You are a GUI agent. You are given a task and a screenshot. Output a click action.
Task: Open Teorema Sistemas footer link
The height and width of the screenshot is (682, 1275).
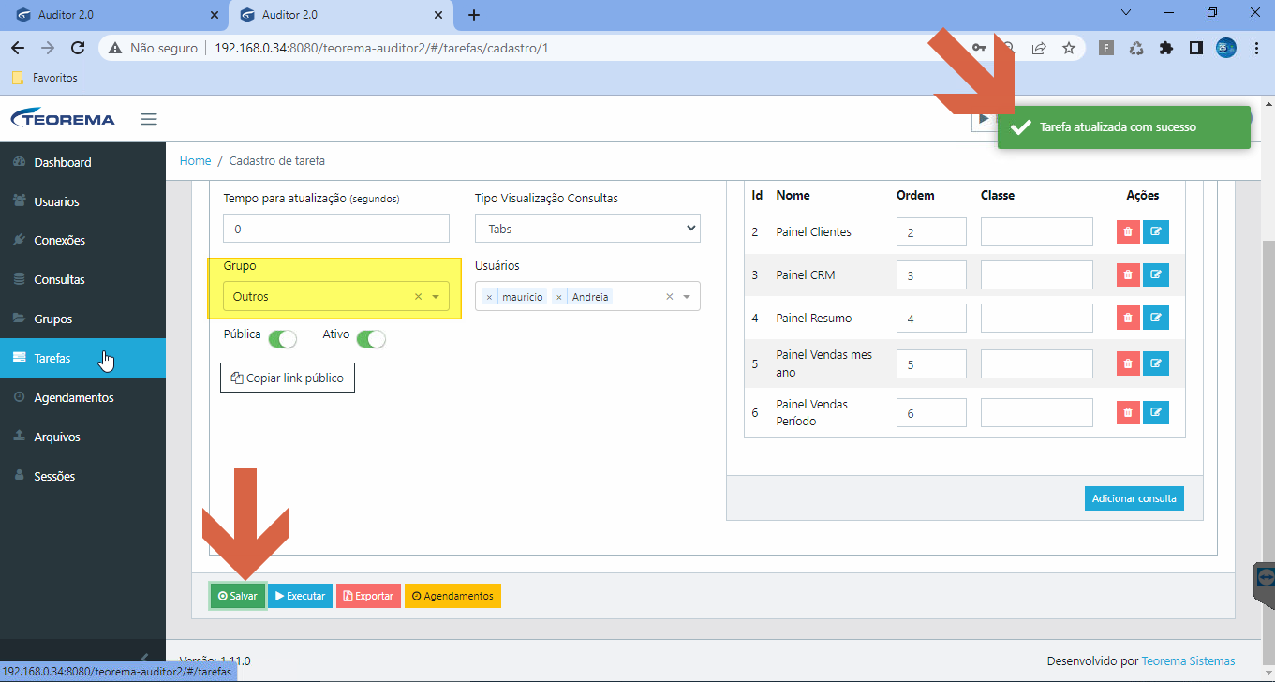pos(1188,660)
